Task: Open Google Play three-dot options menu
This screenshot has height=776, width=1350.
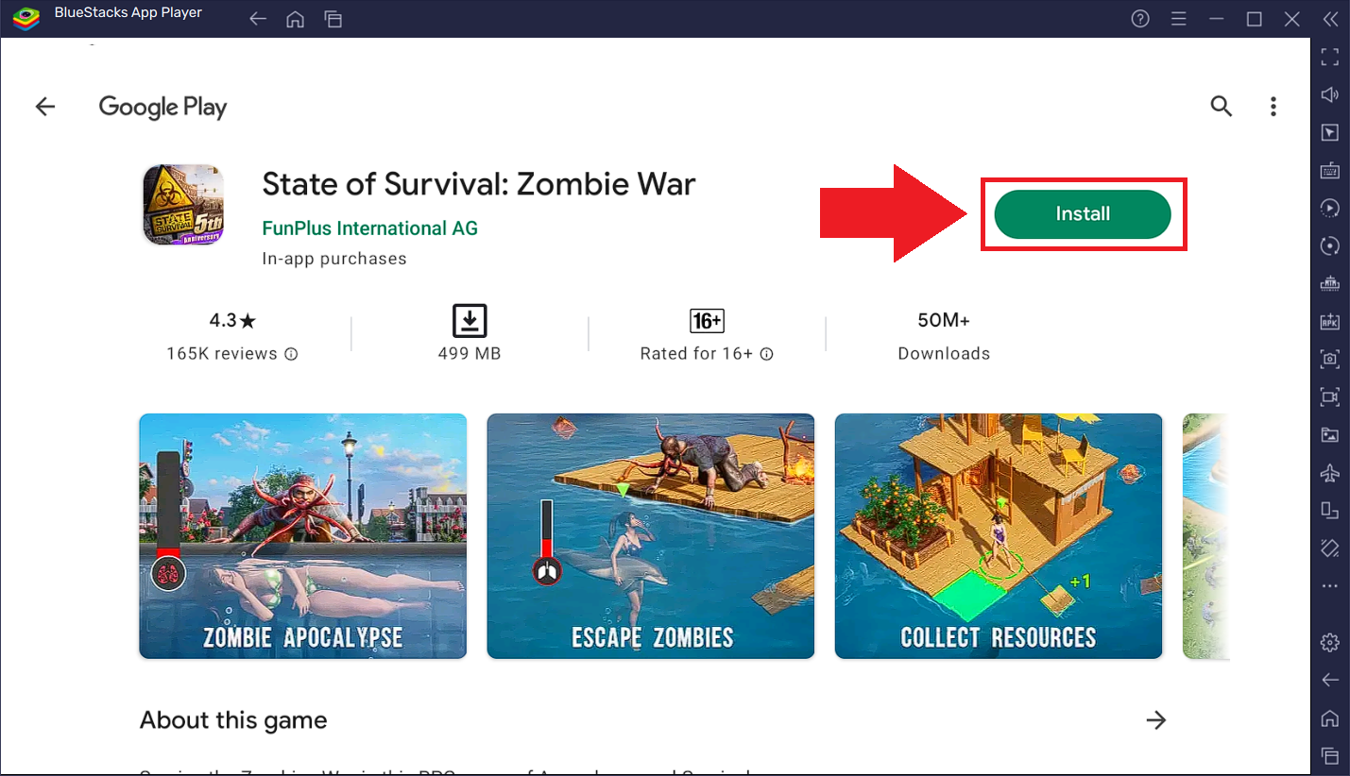Action: click(x=1273, y=107)
